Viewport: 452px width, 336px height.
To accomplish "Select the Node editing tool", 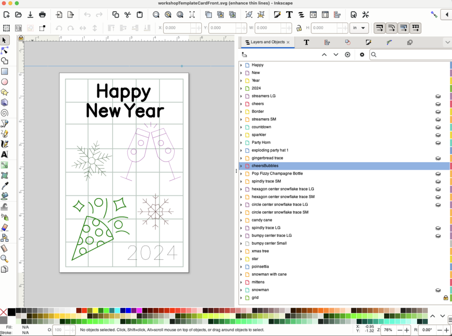I will click(x=4, y=50).
